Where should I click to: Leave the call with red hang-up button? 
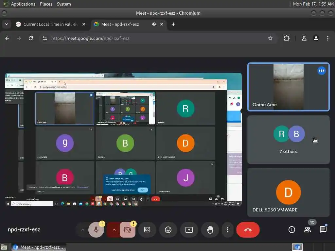(248, 230)
